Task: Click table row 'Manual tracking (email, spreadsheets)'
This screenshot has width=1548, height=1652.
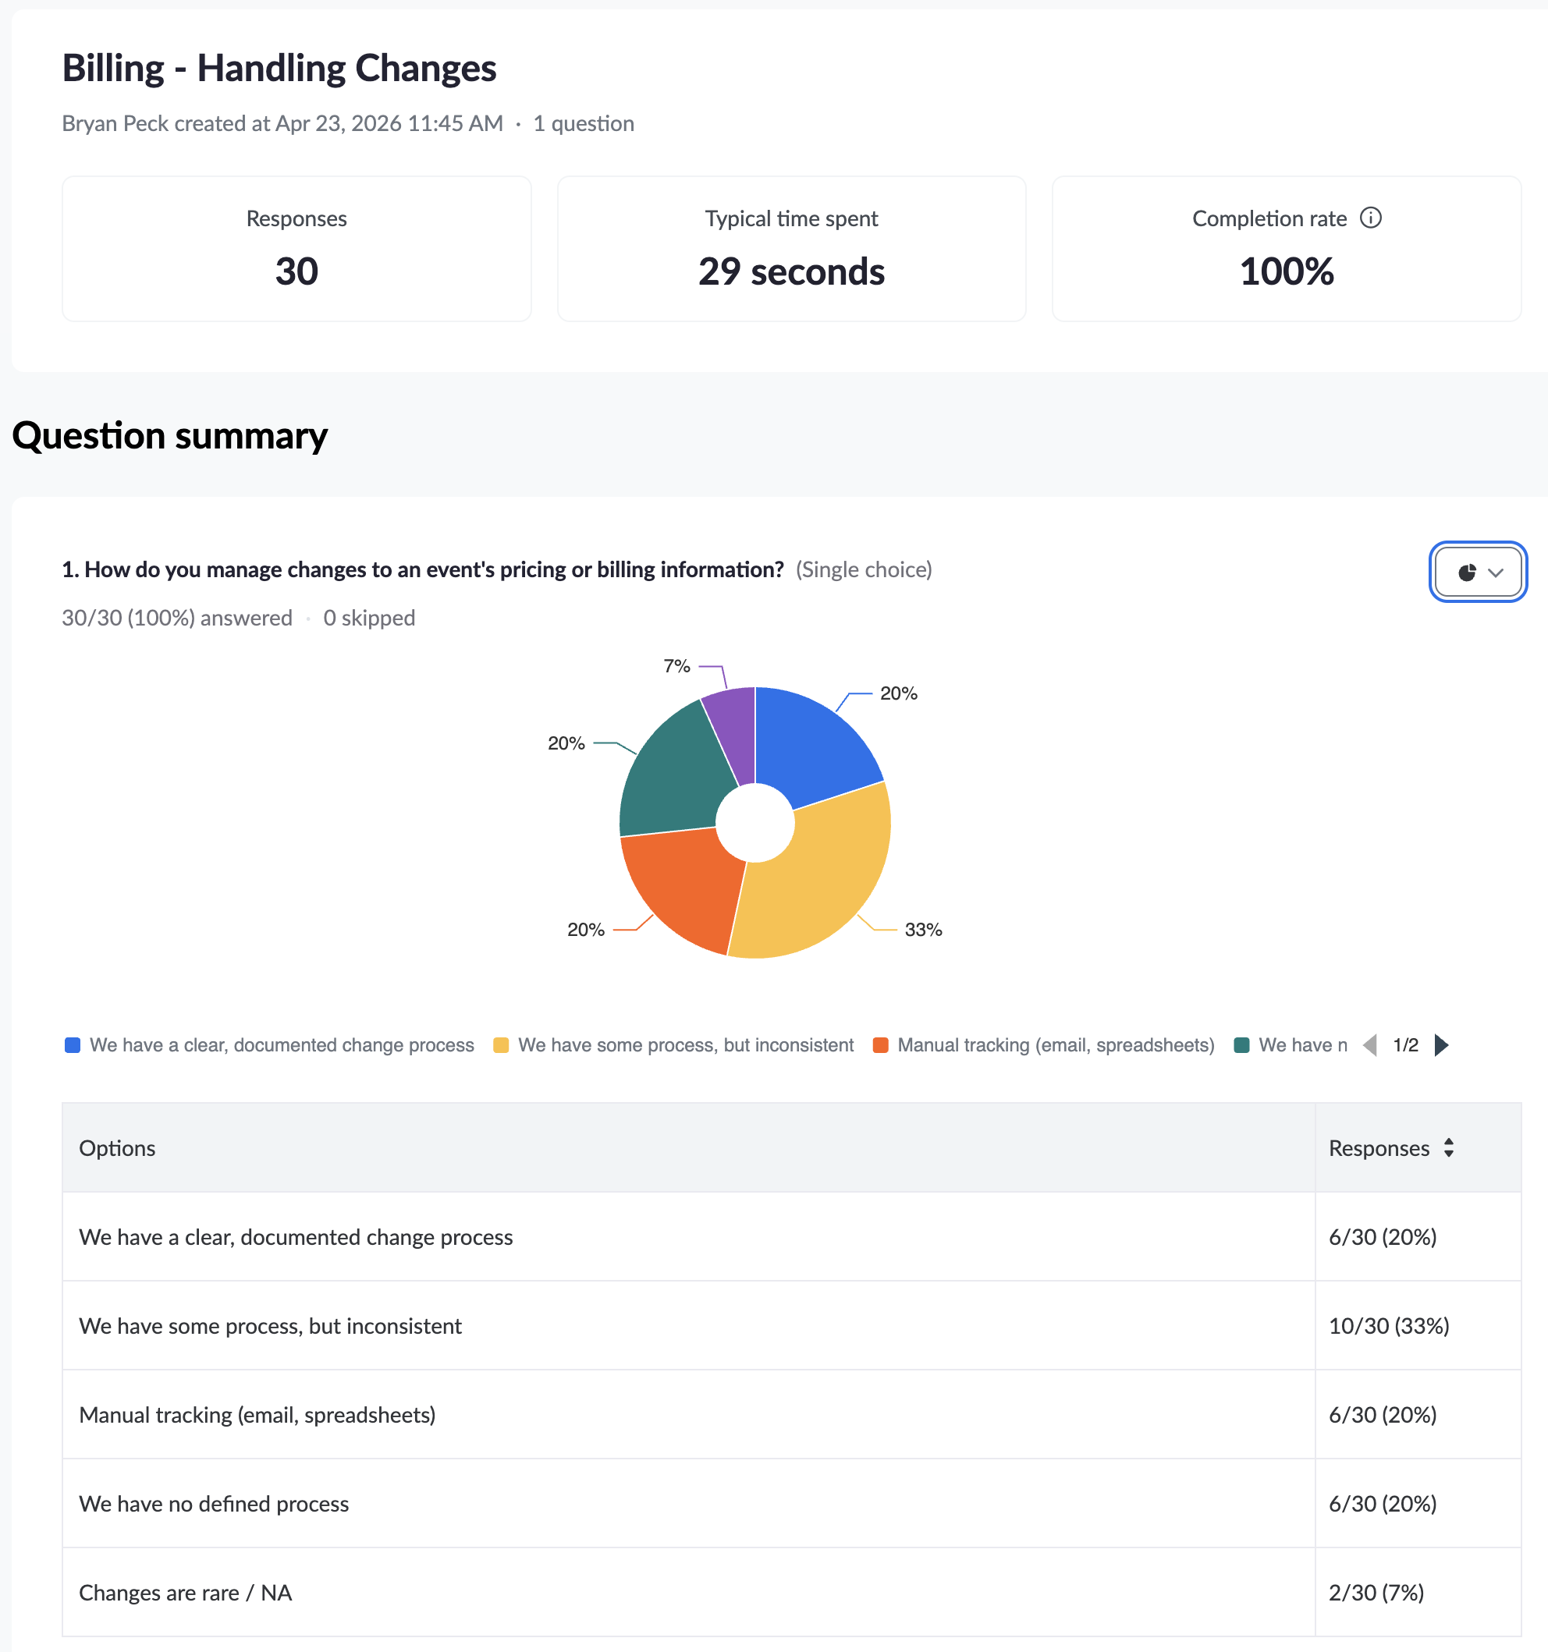Action: [x=791, y=1414]
